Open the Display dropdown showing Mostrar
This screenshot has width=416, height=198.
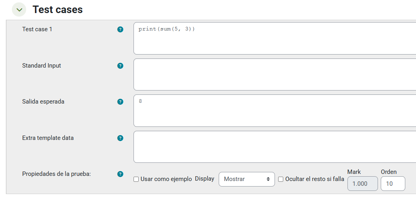click(x=246, y=179)
